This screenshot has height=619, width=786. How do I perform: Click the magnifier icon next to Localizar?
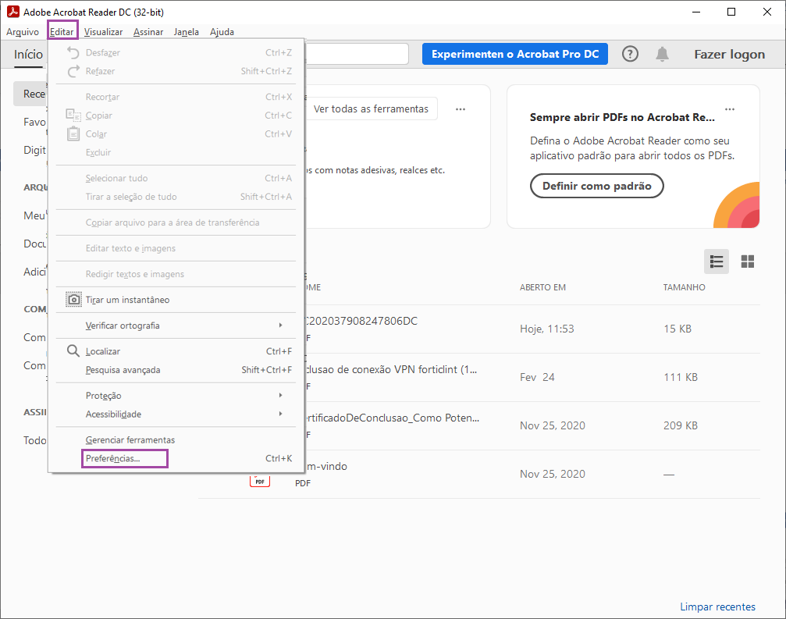coord(73,350)
